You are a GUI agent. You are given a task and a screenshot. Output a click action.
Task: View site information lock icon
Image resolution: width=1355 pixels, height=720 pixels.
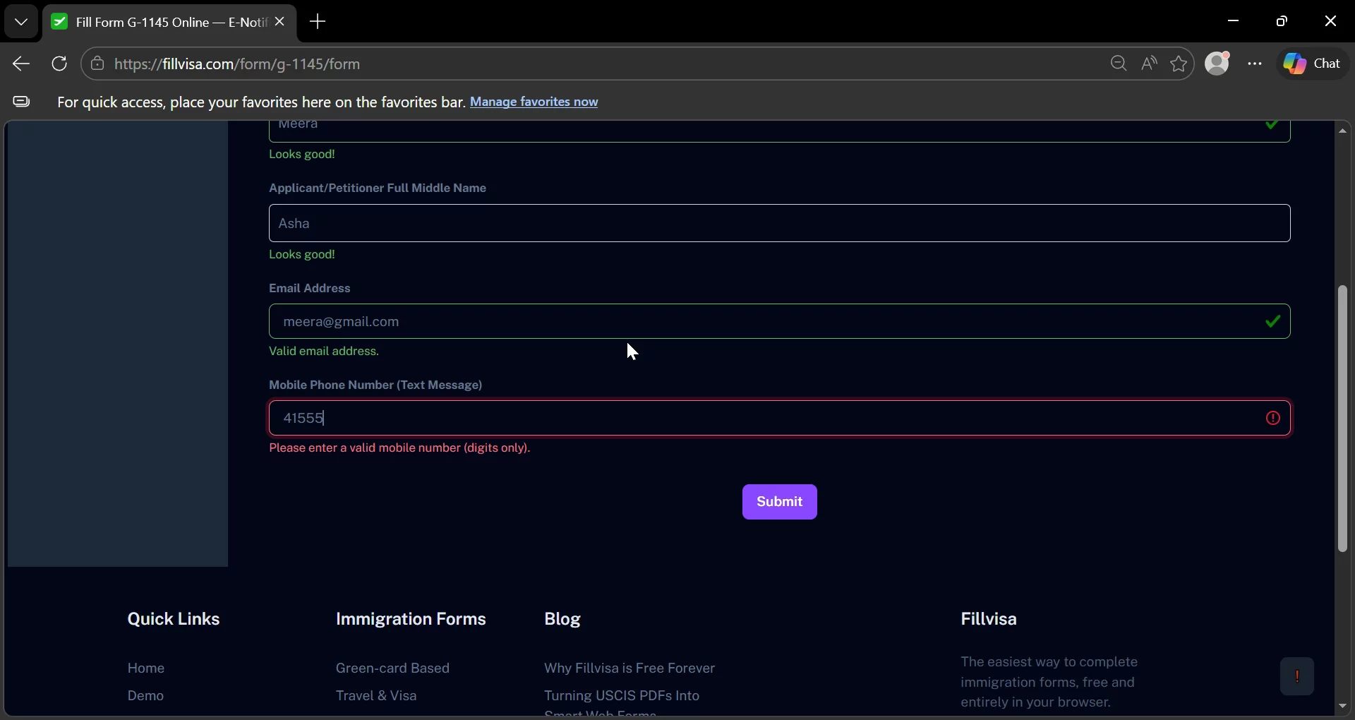pos(97,64)
